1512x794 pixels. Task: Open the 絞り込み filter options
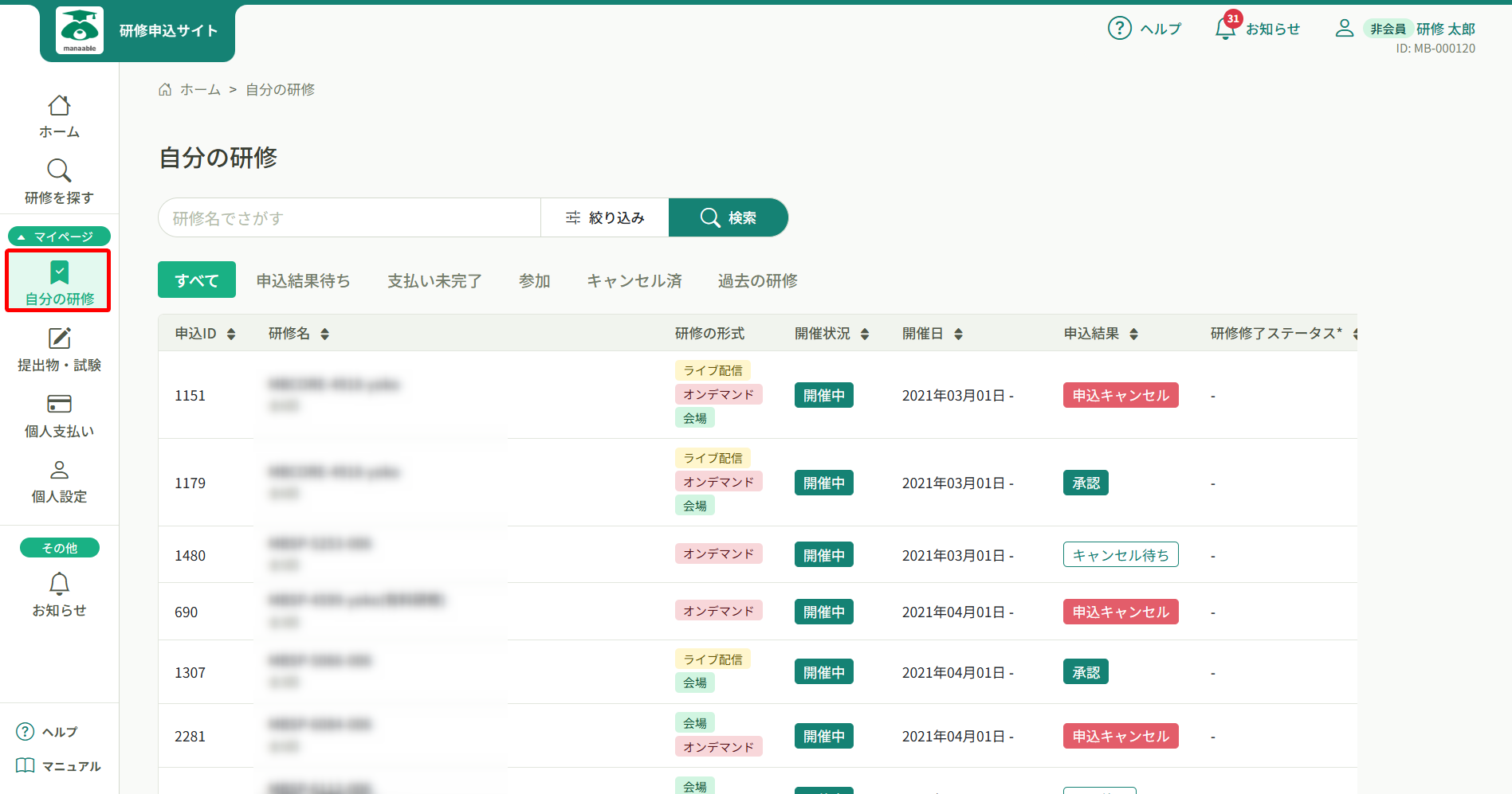click(605, 217)
